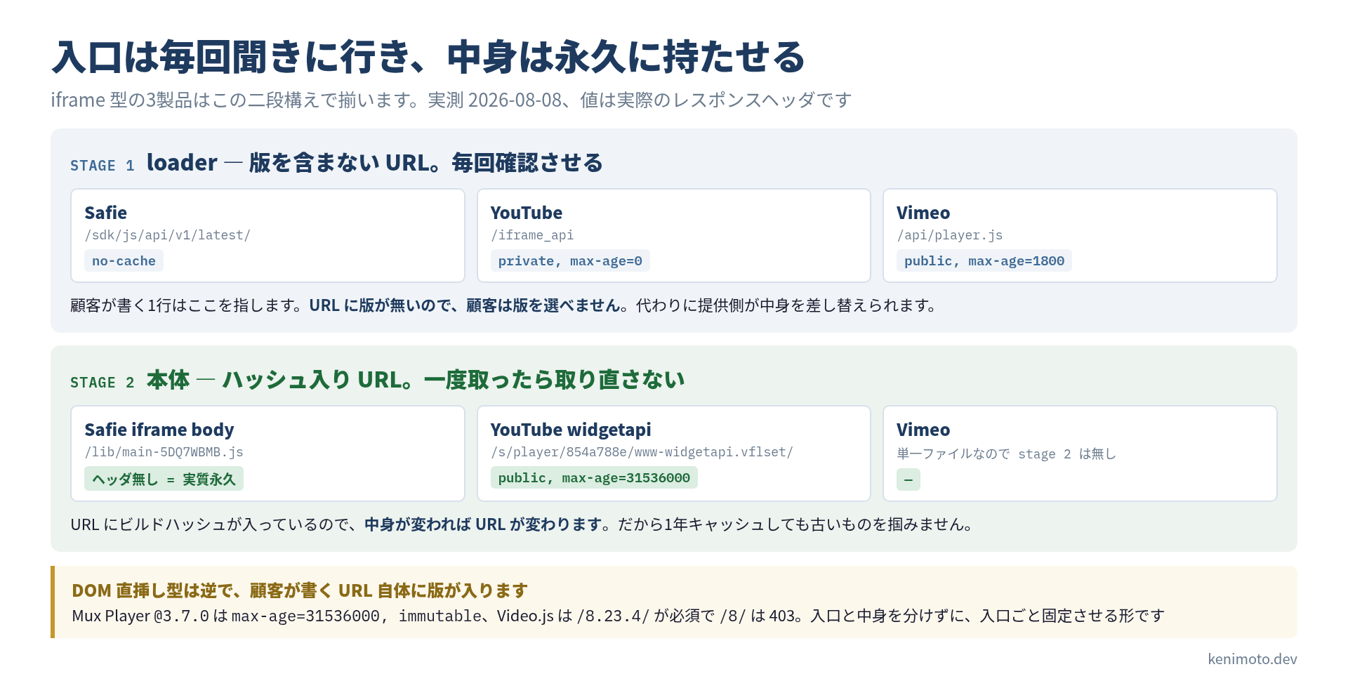Viewport: 1348px width, 688px height.
Task: Click the sentence starting with URL にビルドハッシュ
Action: click(522, 524)
